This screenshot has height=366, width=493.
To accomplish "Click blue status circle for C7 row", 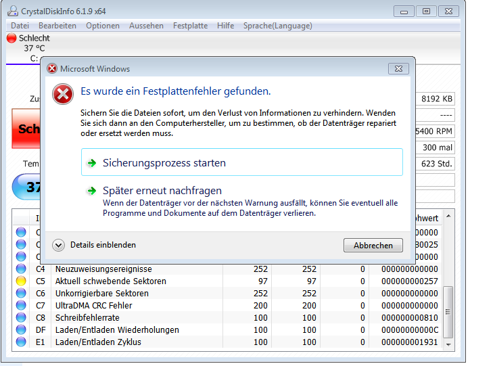I will point(21,305).
